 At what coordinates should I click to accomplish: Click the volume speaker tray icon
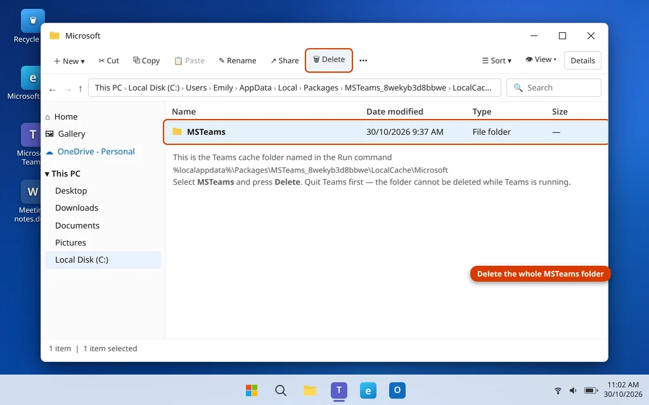pos(573,390)
